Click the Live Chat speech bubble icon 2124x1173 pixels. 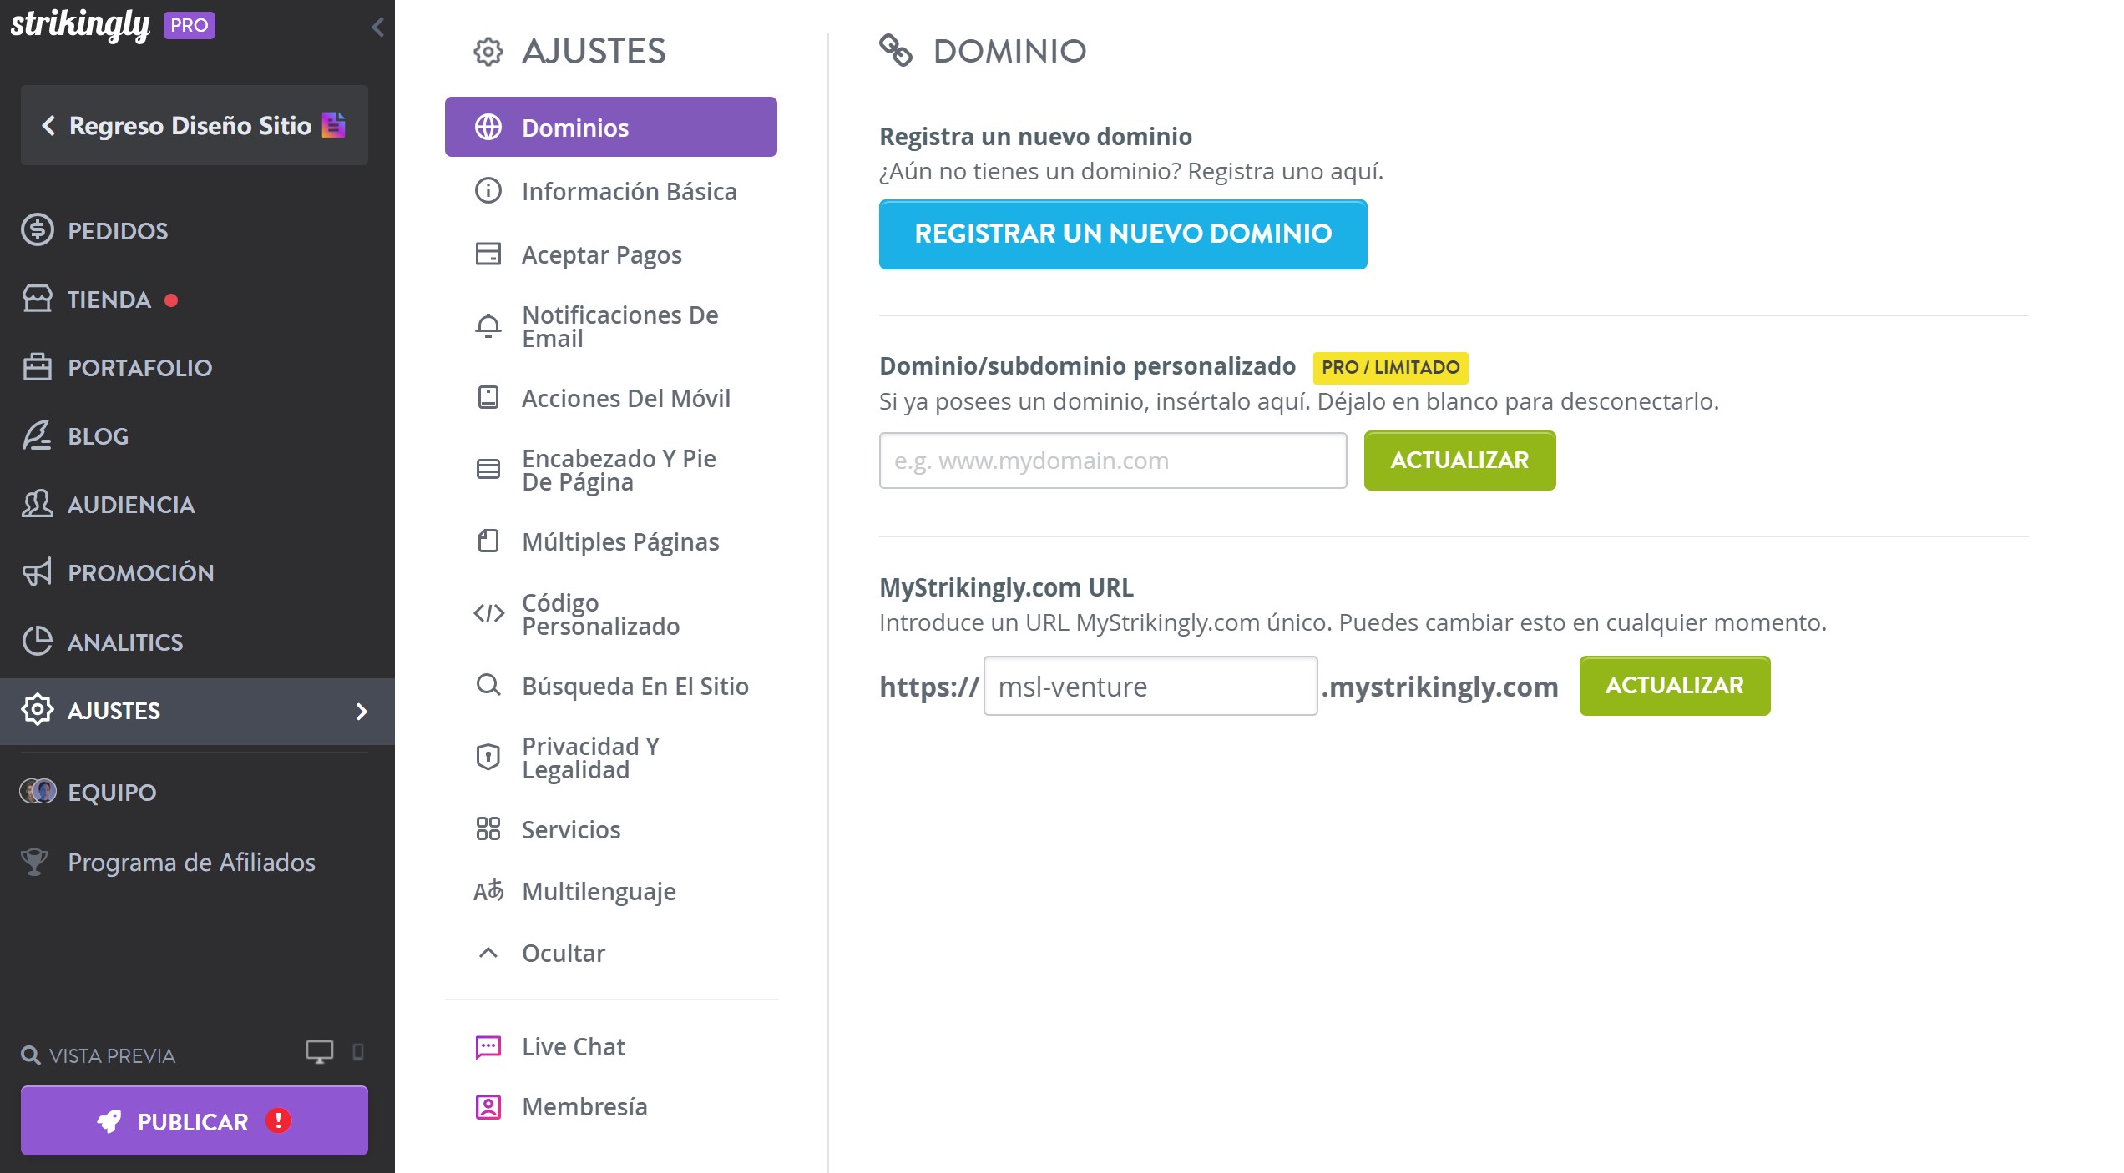[488, 1045]
